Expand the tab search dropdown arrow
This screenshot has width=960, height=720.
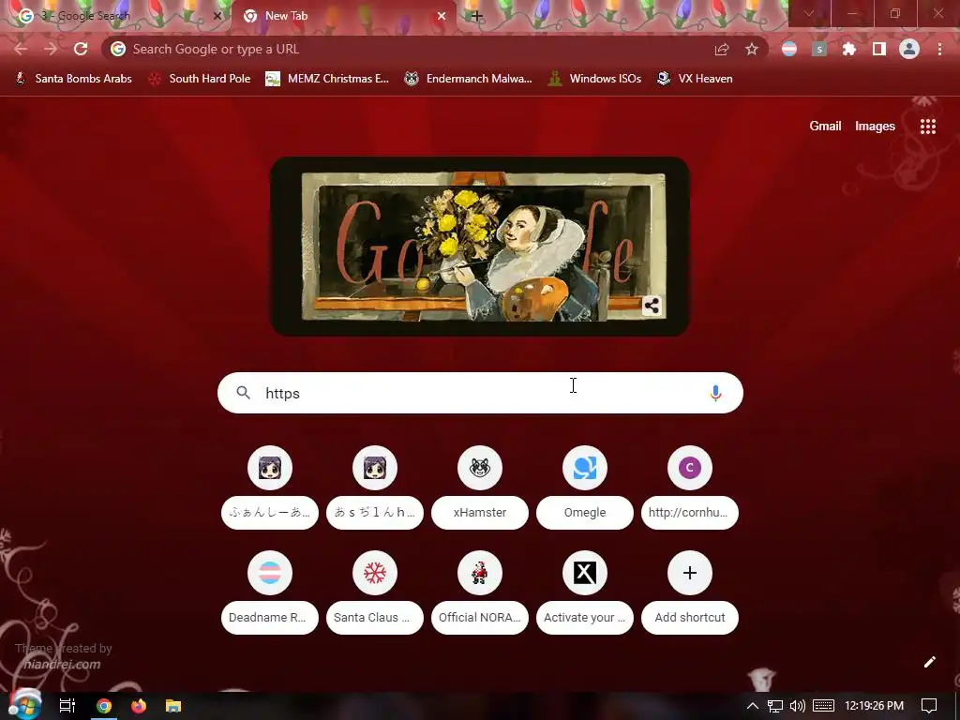click(x=809, y=13)
